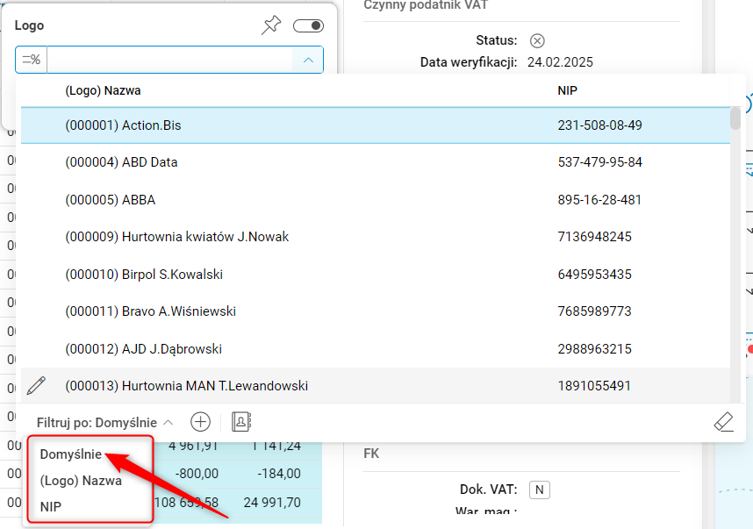Viewport: 753px width, 529px height.
Task: Select (000009) Hurtownia kwiatów J.Nowak
Action: [376, 237]
